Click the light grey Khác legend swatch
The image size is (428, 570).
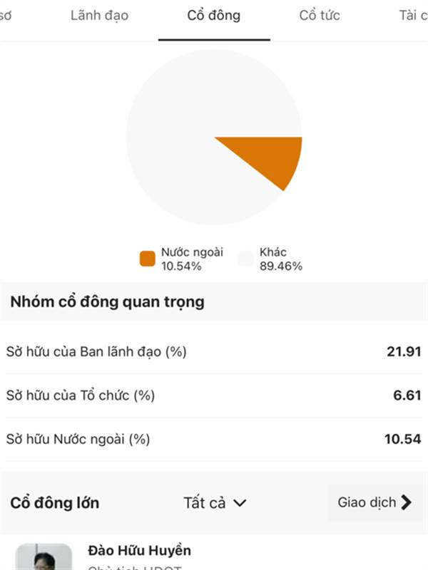click(x=246, y=259)
